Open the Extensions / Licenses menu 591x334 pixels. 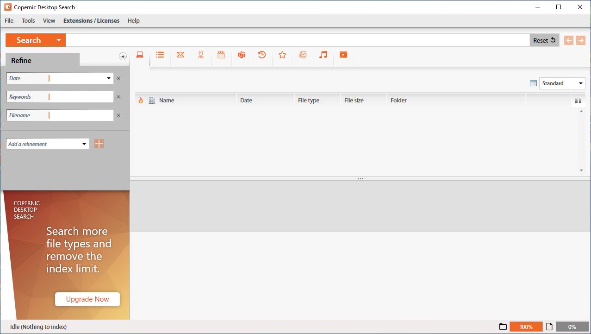coord(92,21)
